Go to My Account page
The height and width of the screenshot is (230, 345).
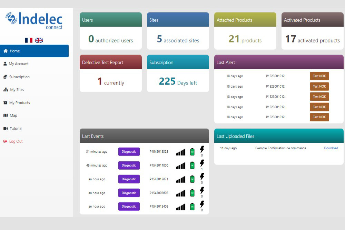pos(19,64)
